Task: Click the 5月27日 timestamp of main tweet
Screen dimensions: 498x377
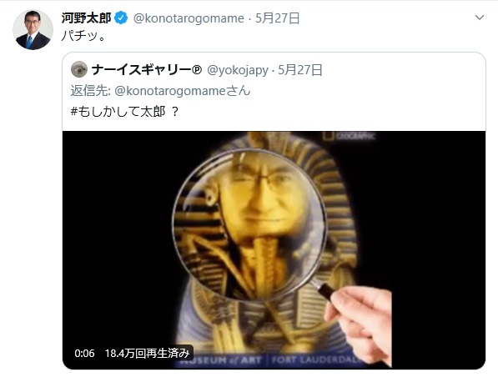Action: (278, 18)
